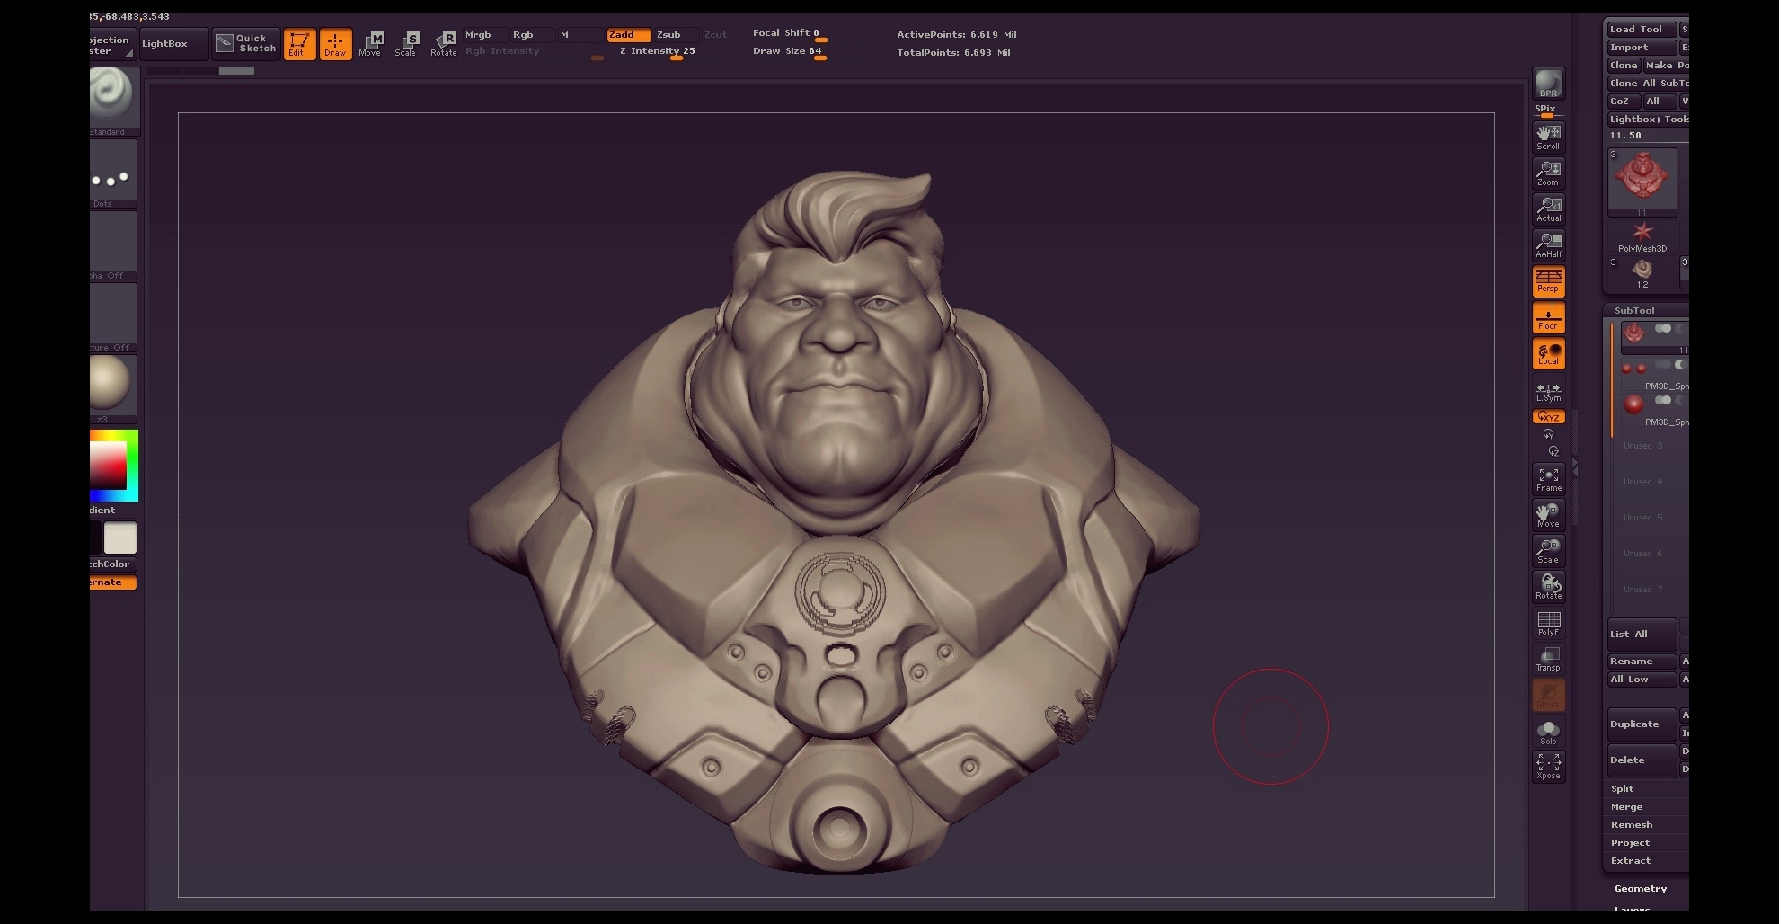Adjust the Z Intensity slider

(x=677, y=51)
